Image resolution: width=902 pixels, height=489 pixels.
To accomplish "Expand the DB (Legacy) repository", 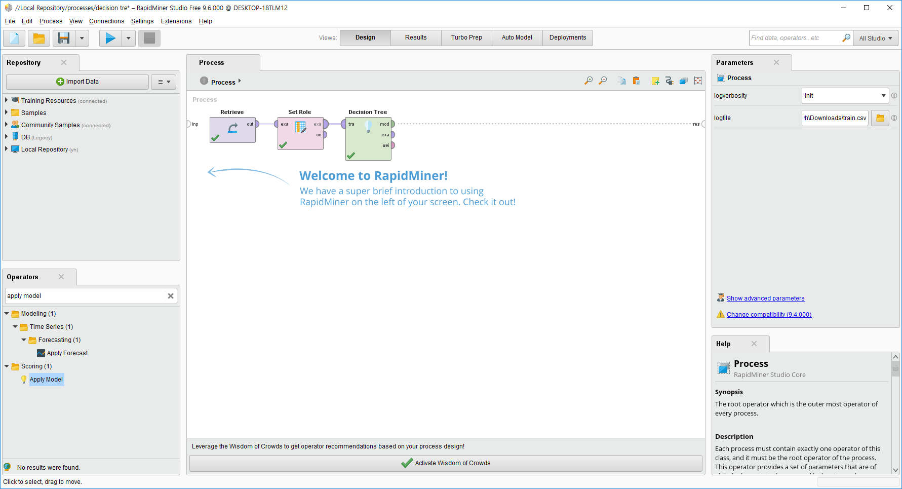I will [x=6, y=137].
